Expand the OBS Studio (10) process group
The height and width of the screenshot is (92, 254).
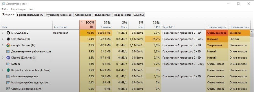point(3,39)
